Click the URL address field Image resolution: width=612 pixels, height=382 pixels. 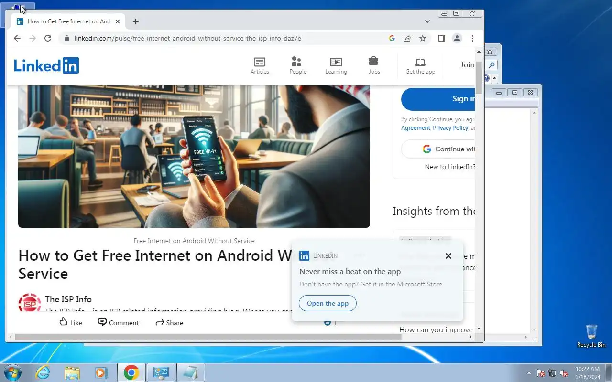click(x=225, y=38)
